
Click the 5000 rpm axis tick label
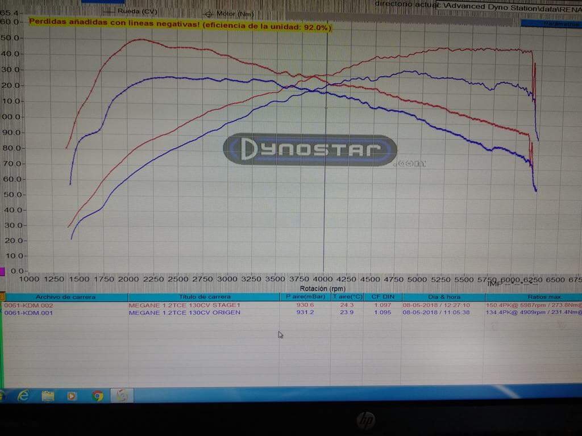pos(417,279)
